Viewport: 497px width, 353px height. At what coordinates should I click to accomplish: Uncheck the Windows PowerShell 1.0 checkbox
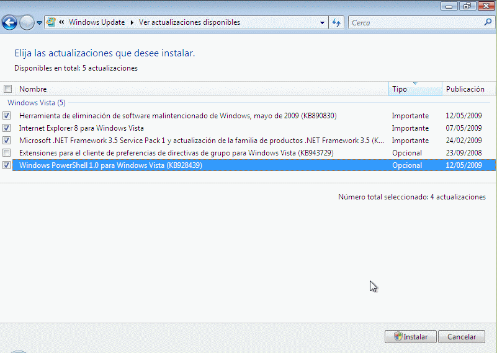tap(7, 165)
